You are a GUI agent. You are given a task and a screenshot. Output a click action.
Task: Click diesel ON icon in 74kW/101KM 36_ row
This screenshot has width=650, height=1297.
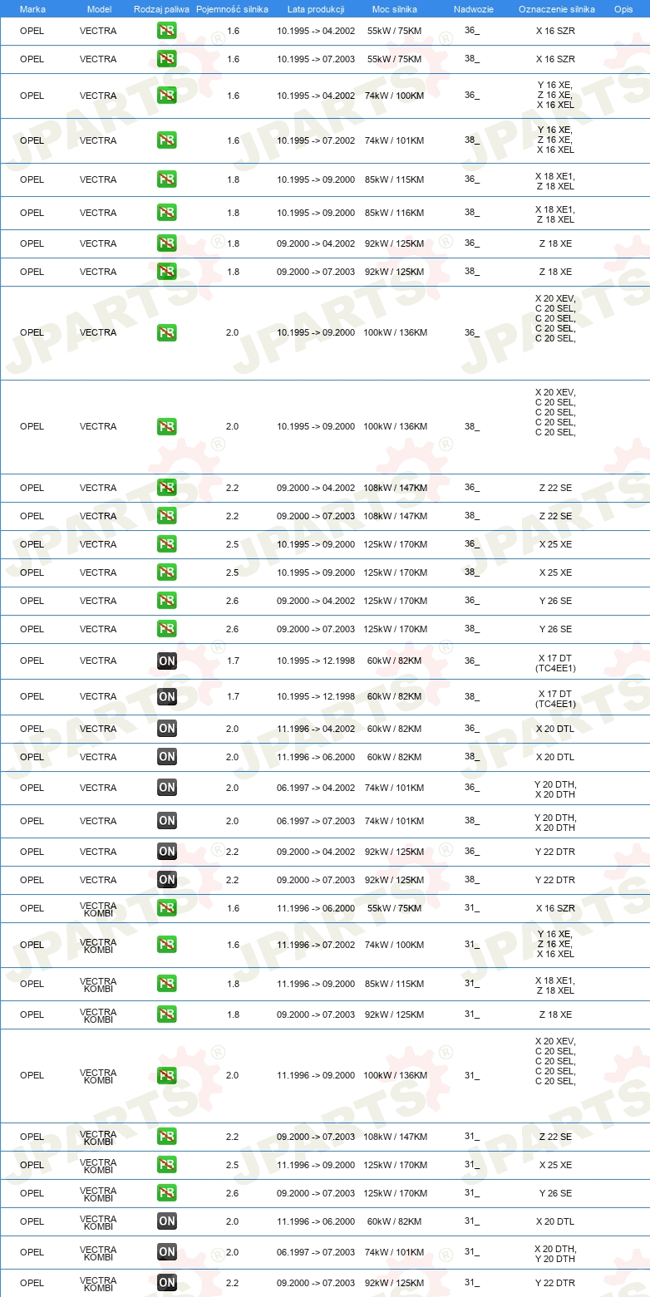point(166,788)
